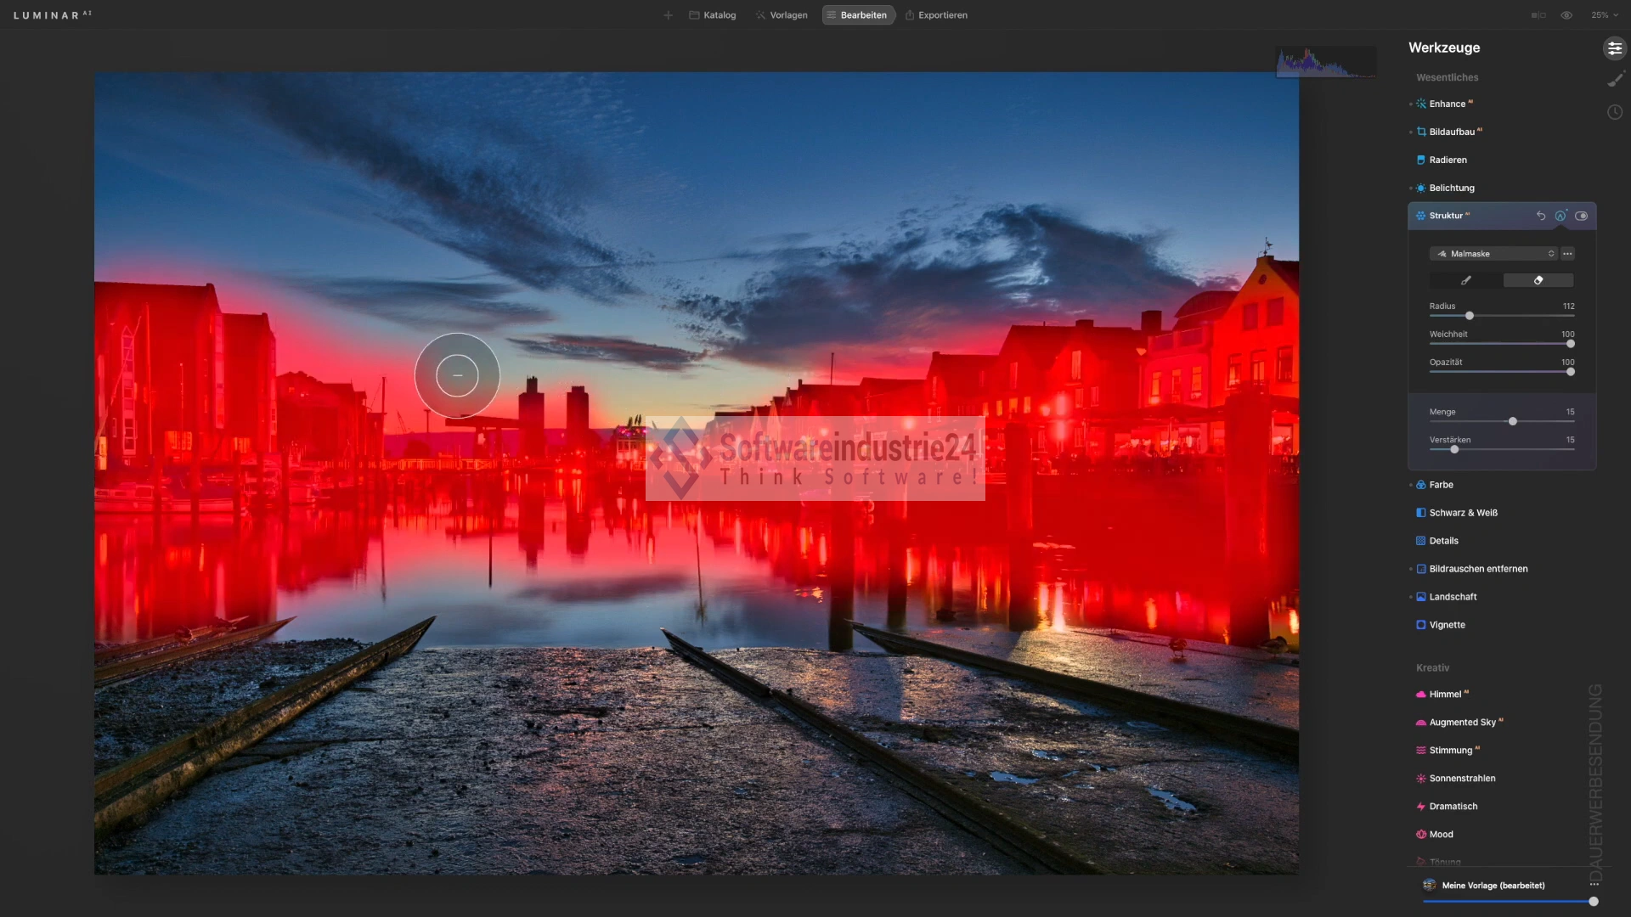Click the Menge slider handle
The height and width of the screenshot is (917, 1631).
1512,421
